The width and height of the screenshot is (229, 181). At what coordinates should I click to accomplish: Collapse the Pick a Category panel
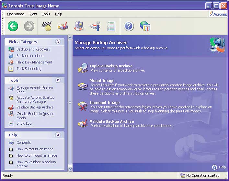point(58,41)
